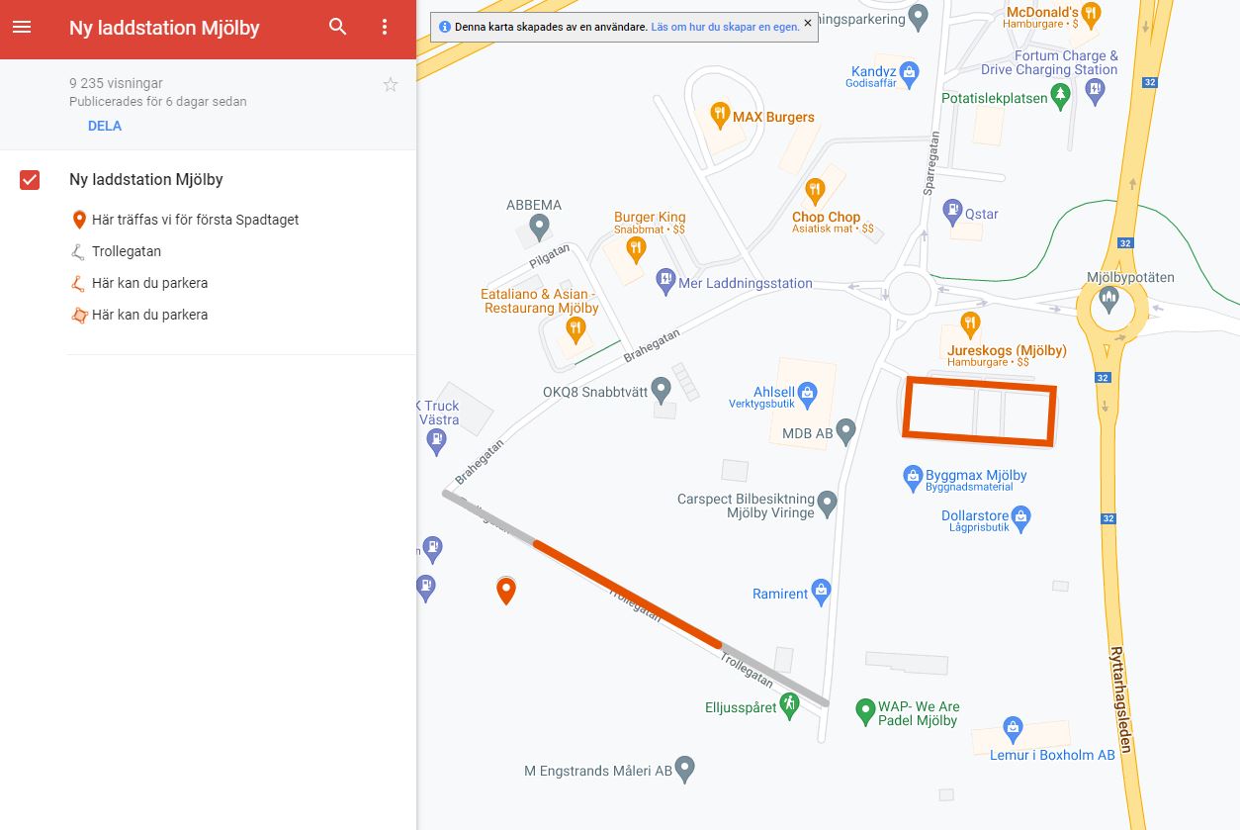Image resolution: width=1240 pixels, height=830 pixels.
Task: Click the polygon-icon 'Här kan du parkera' entry
Action: click(149, 315)
